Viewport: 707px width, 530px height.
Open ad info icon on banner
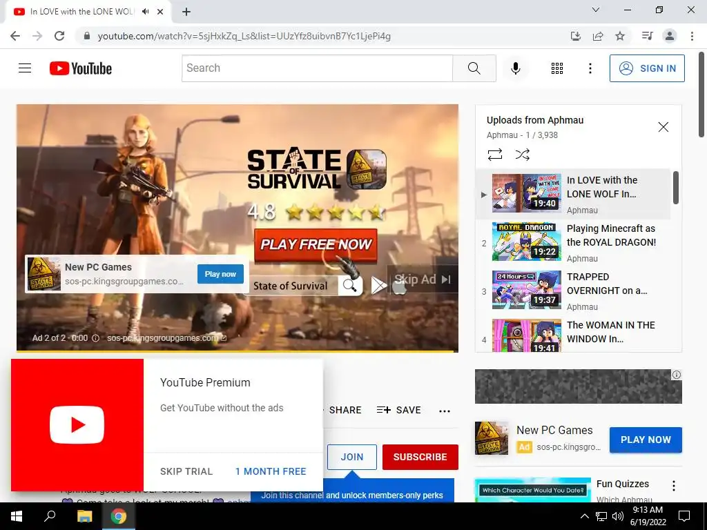point(677,375)
